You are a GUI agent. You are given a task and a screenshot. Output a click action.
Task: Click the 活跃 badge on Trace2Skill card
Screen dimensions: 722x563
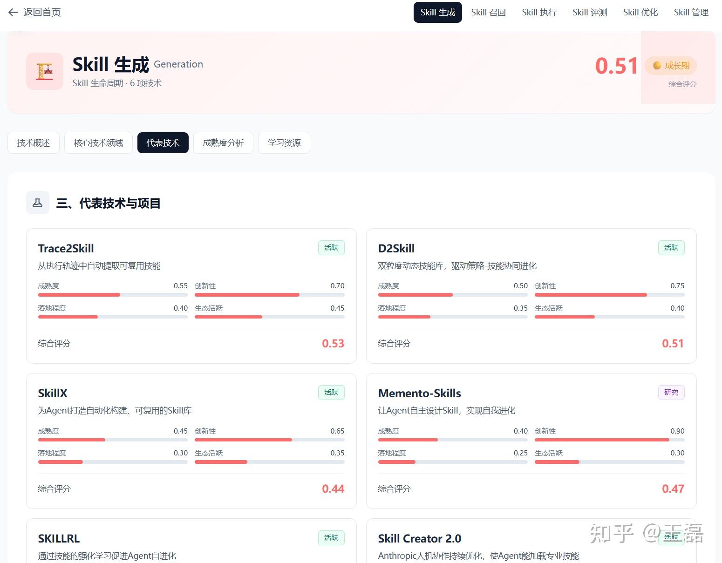[x=331, y=248]
